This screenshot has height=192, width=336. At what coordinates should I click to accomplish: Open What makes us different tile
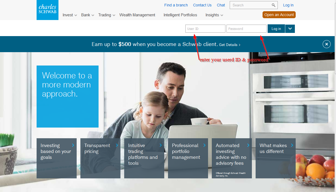coord(276,158)
